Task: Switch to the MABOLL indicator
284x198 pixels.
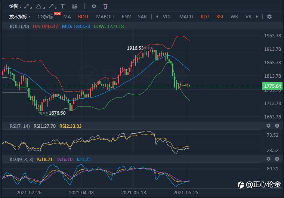Action: click(x=105, y=17)
